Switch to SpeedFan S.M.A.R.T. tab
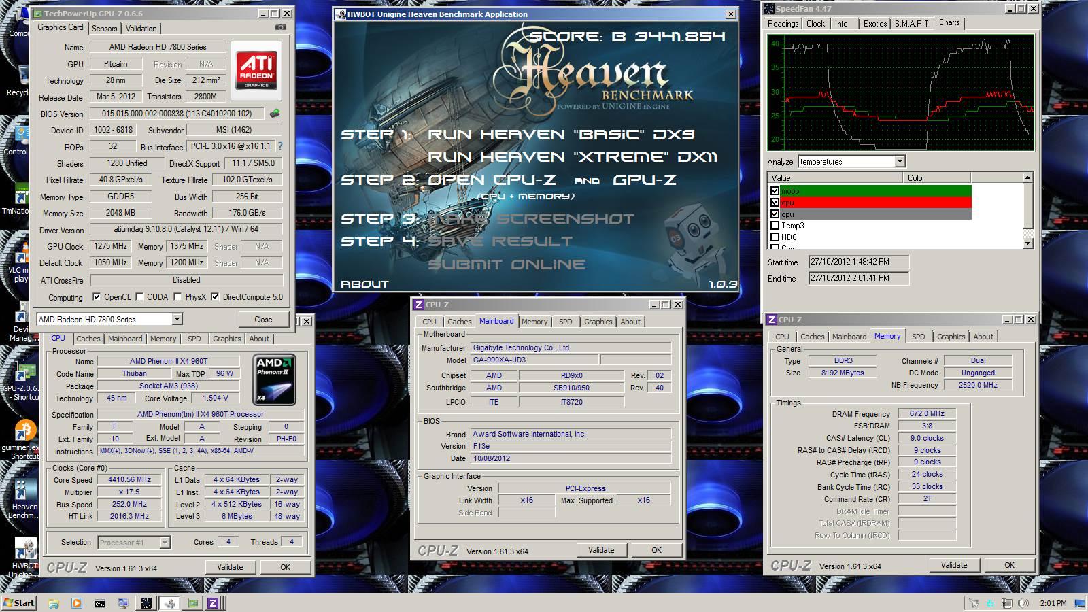This screenshot has width=1088, height=612. tap(912, 24)
